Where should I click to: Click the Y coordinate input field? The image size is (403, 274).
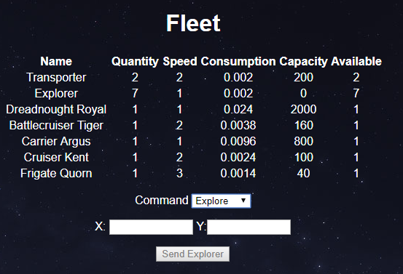point(249,227)
